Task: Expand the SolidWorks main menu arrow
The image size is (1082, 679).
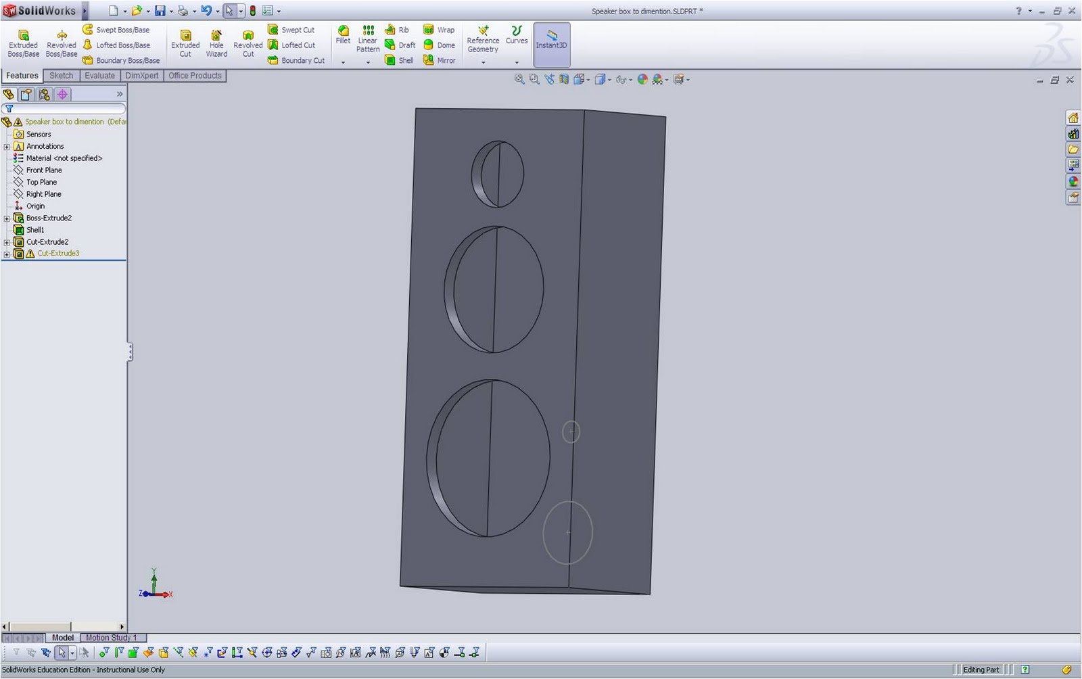Action: click(x=85, y=11)
